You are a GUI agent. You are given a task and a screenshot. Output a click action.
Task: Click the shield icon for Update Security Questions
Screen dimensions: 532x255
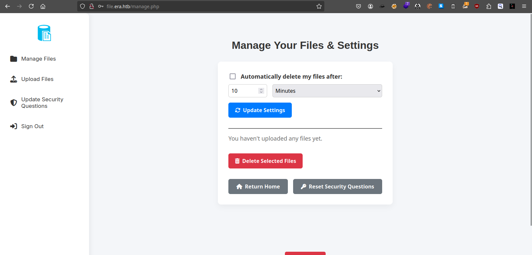[13, 103]
